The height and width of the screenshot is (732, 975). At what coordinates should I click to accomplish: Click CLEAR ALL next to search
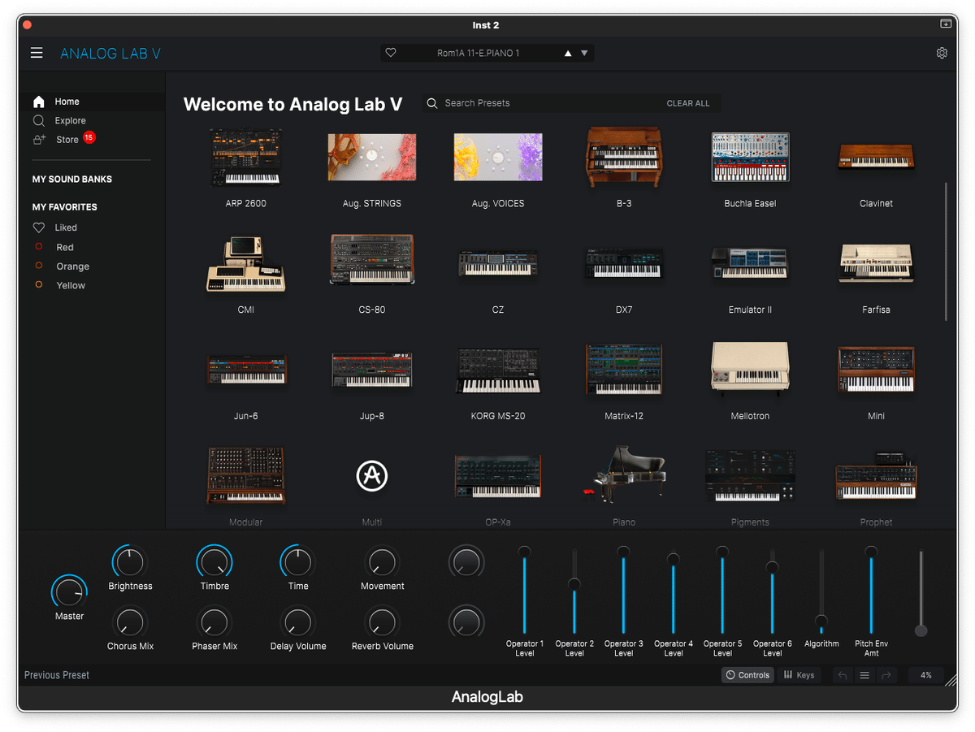[688, 103]
